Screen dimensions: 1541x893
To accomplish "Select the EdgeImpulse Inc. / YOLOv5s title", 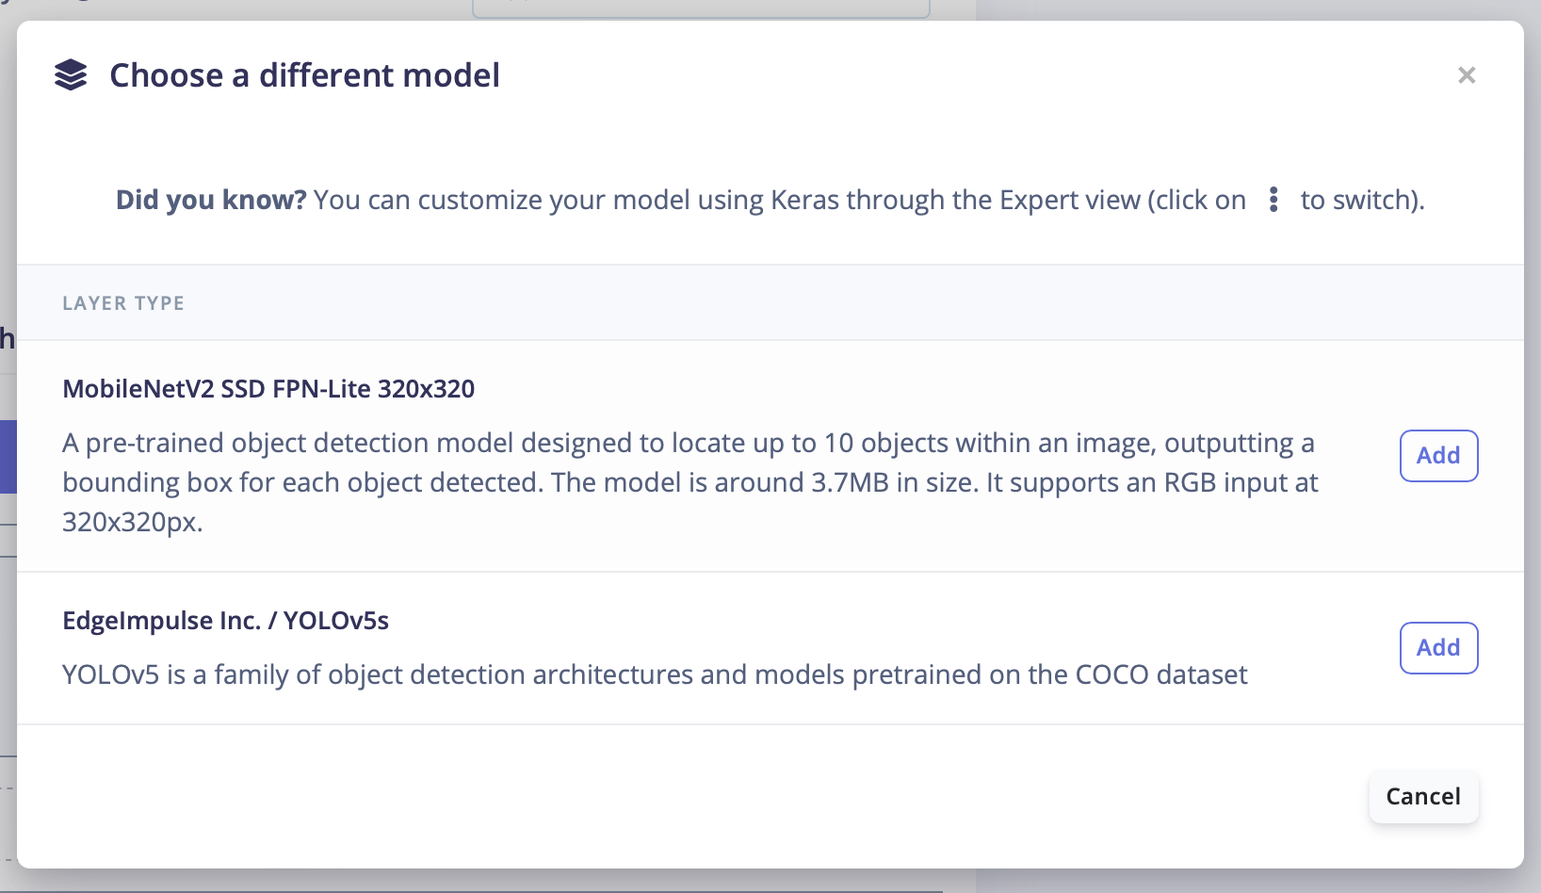I will (225, 621).
